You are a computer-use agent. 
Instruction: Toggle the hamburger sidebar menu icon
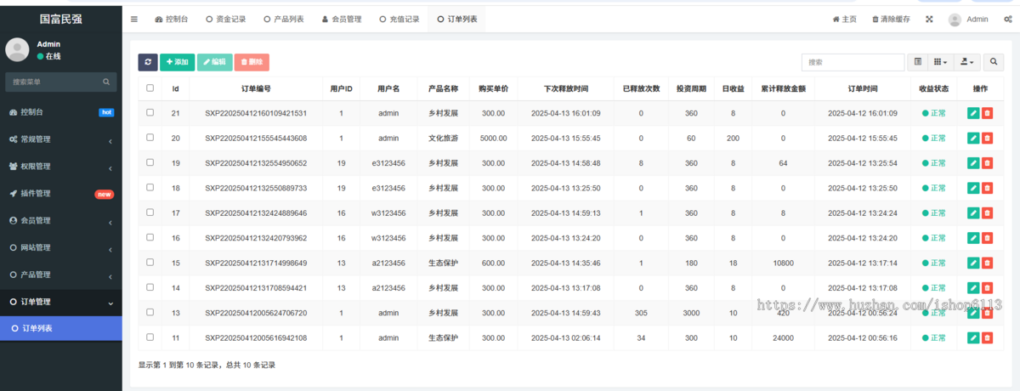(134, 19)
